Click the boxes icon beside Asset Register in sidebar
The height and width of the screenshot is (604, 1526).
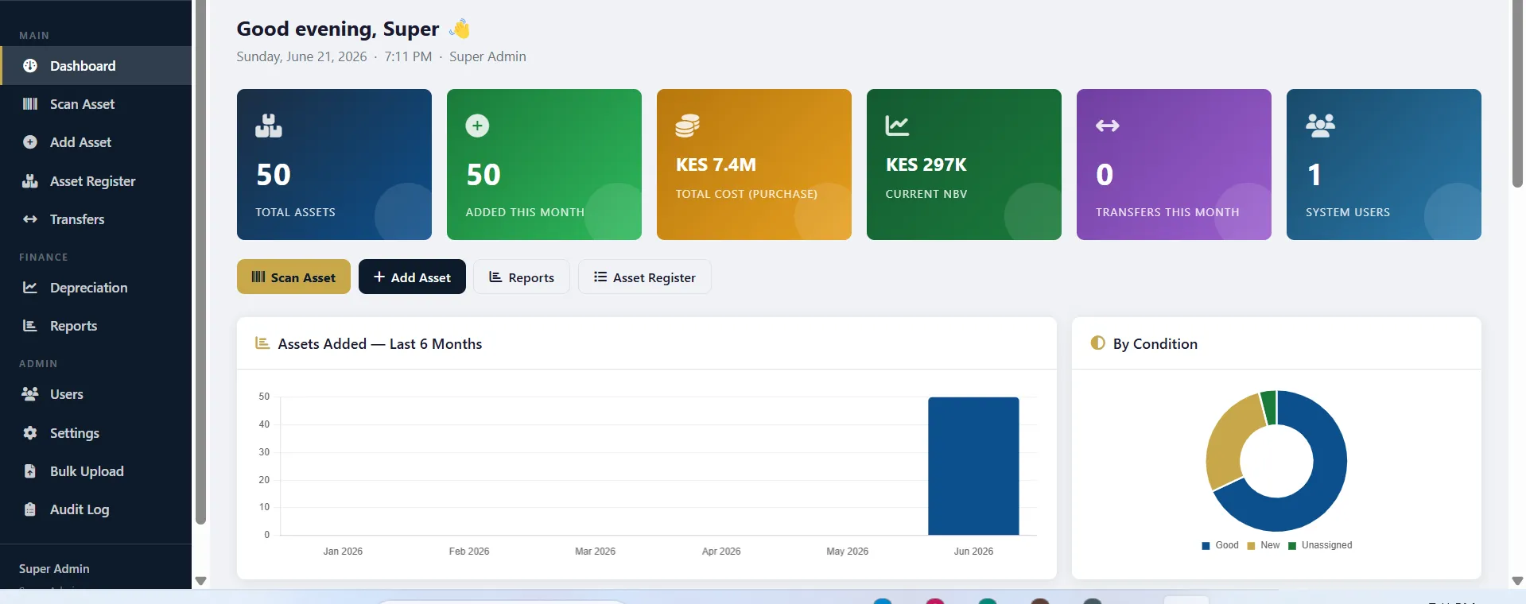(x=30, y=181)
